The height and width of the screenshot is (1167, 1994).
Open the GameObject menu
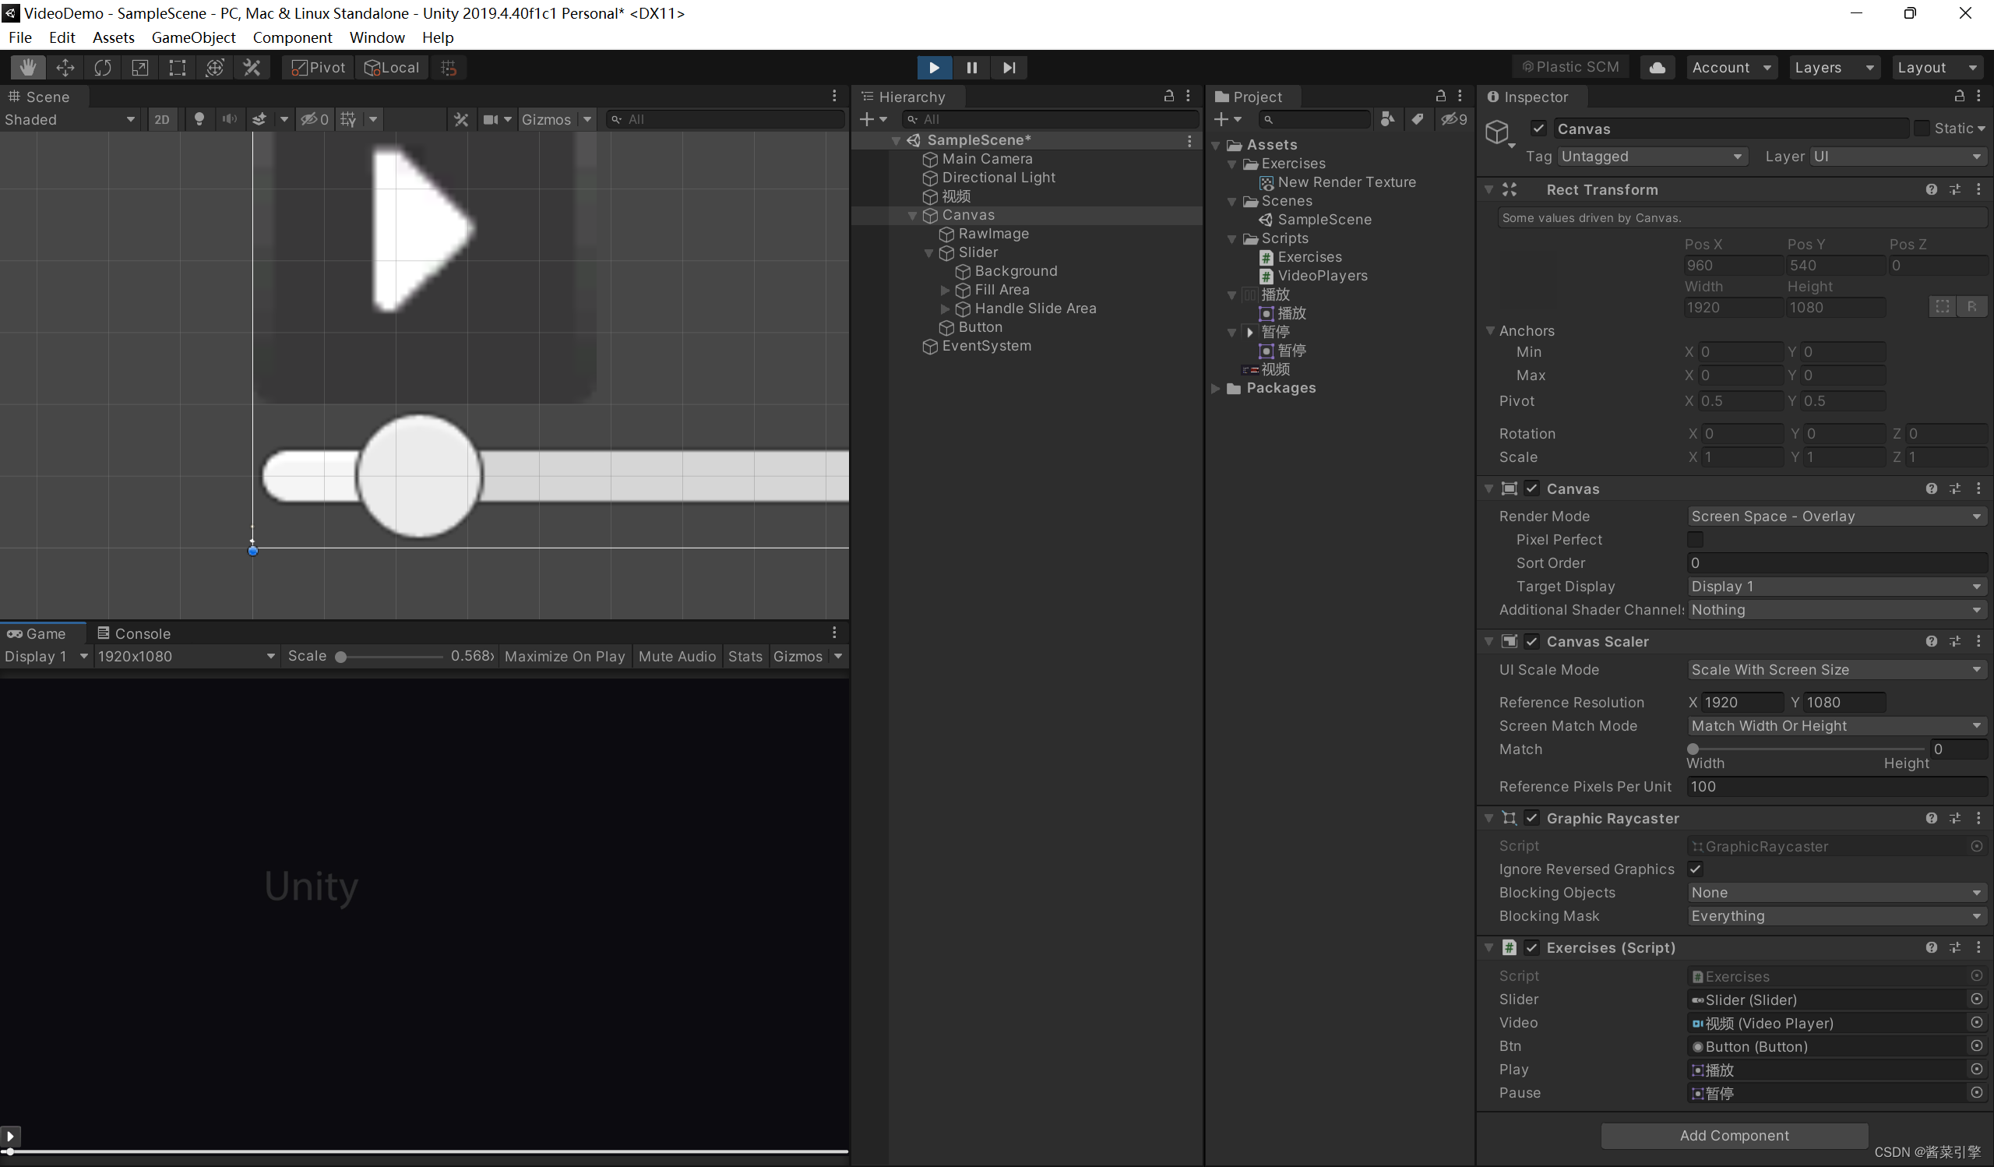pos(193,37)
